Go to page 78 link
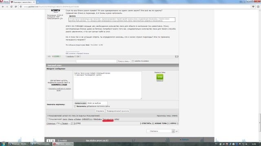 [74, 123]
